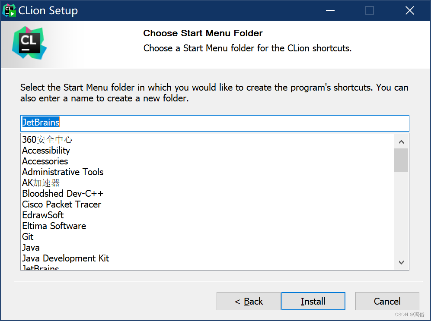Click the folder list scroll up arrow
Screen dimensions: 431x321
(401, 142)
